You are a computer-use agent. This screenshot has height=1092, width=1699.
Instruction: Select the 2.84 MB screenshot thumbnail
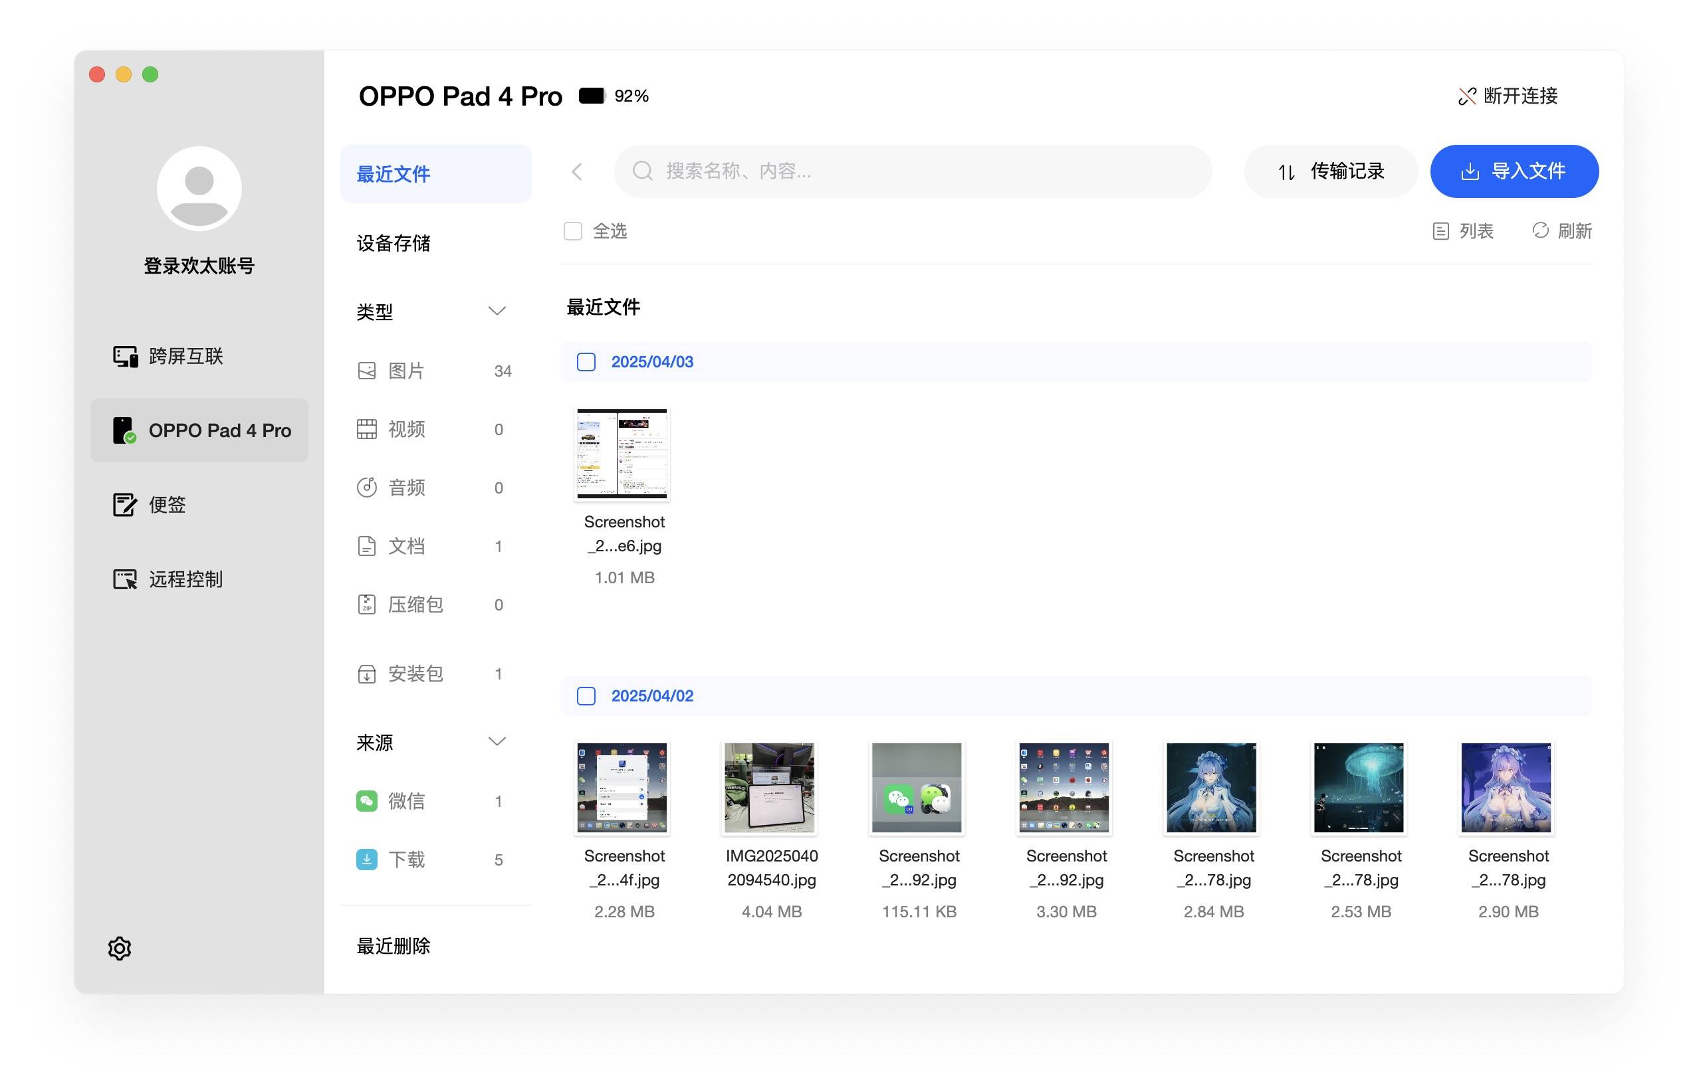(x=1212, y=787)
